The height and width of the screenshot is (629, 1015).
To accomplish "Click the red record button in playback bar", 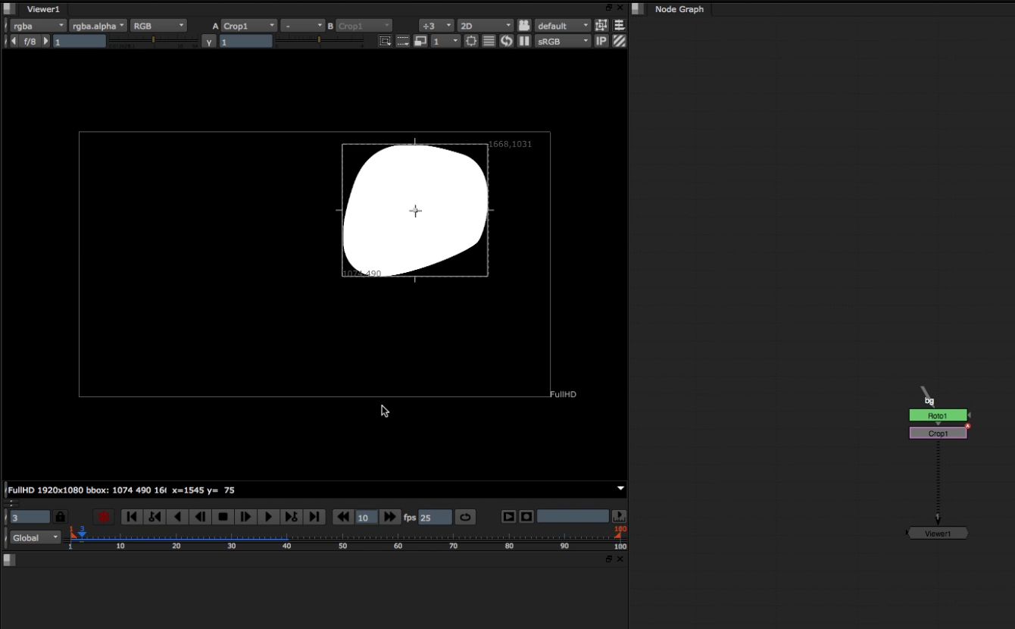I will point(104,517).
